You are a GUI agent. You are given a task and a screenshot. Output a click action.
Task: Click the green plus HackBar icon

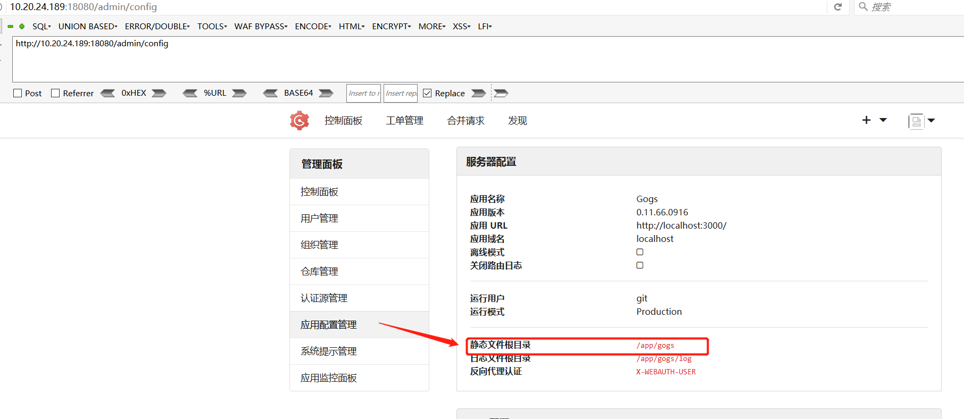coord(22,26)
